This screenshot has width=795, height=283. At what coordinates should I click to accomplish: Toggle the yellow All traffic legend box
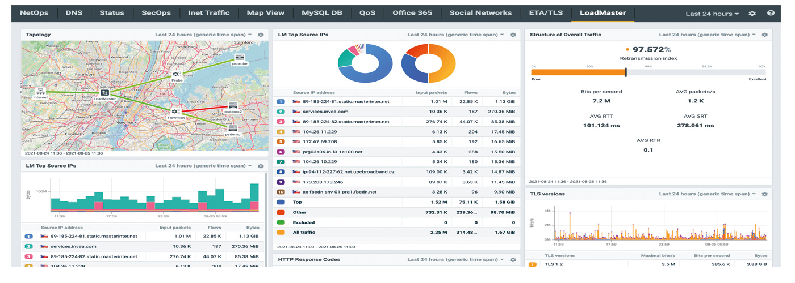tap(281, 233)
